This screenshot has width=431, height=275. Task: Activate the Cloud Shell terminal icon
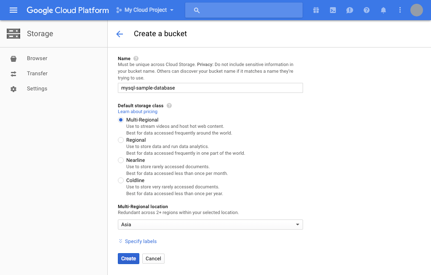[x=333, y=10]
